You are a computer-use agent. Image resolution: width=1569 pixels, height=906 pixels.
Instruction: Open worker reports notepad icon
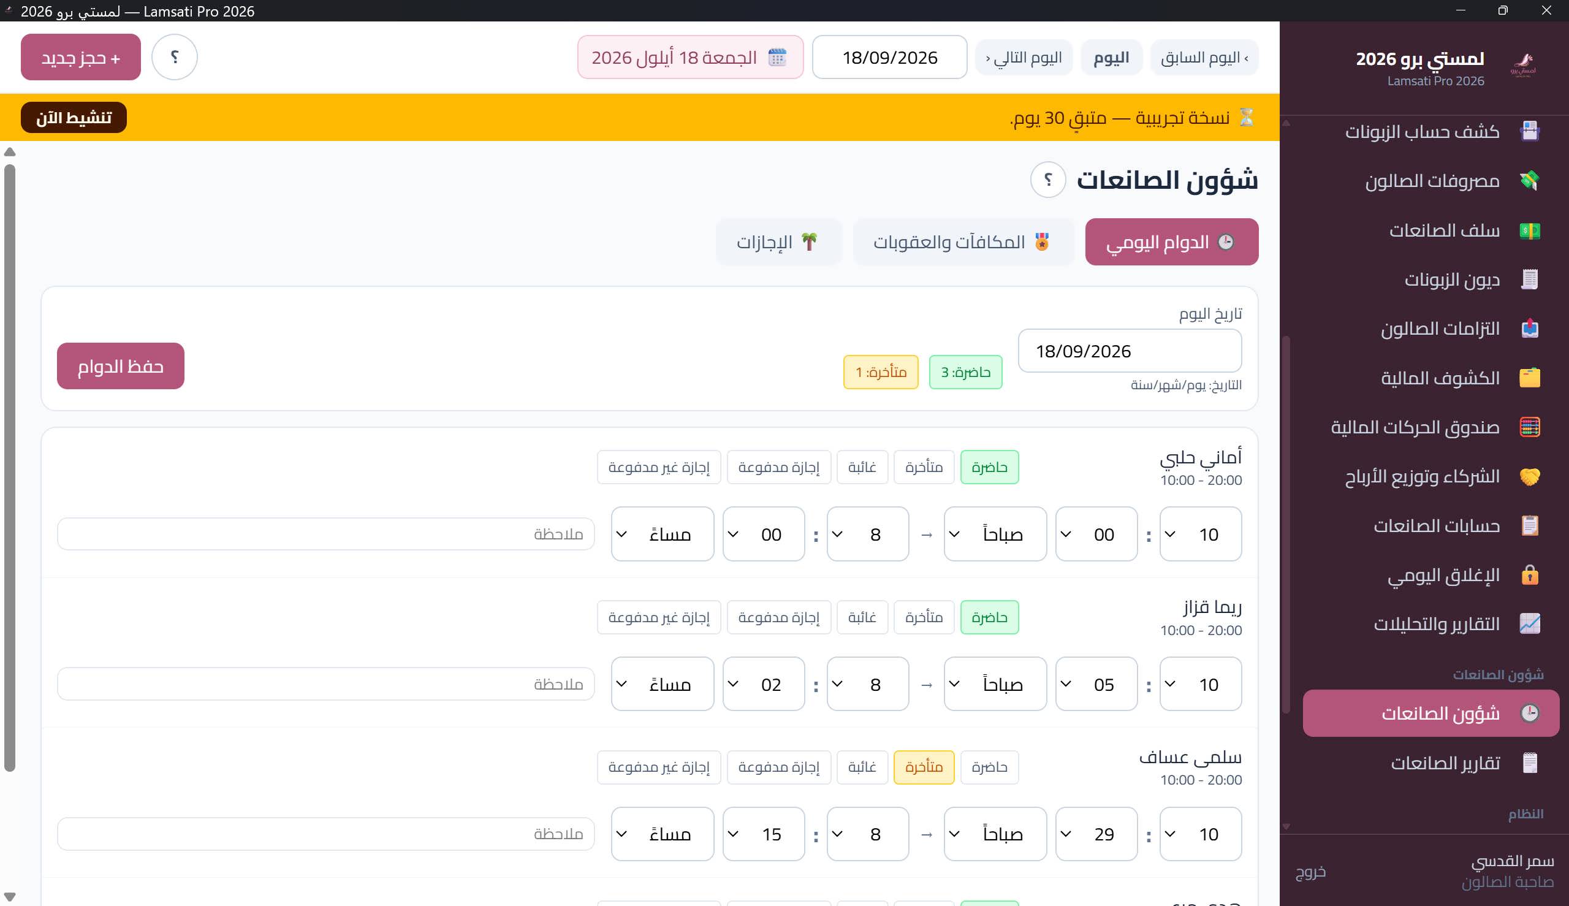[x=1529, y=763]
